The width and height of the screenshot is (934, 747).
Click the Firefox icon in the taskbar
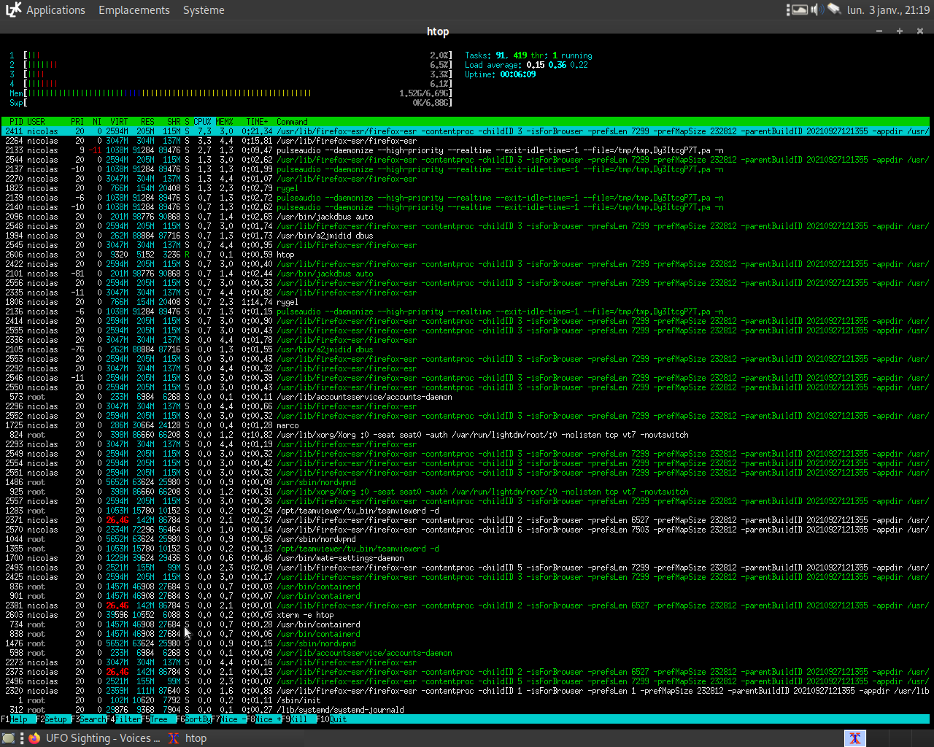click(34, 738)
